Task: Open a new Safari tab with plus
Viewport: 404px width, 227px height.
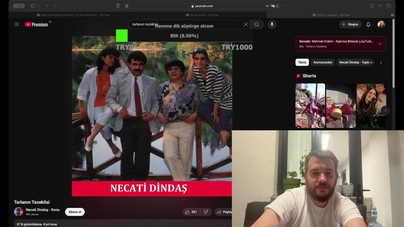Action: coord(380,6)
